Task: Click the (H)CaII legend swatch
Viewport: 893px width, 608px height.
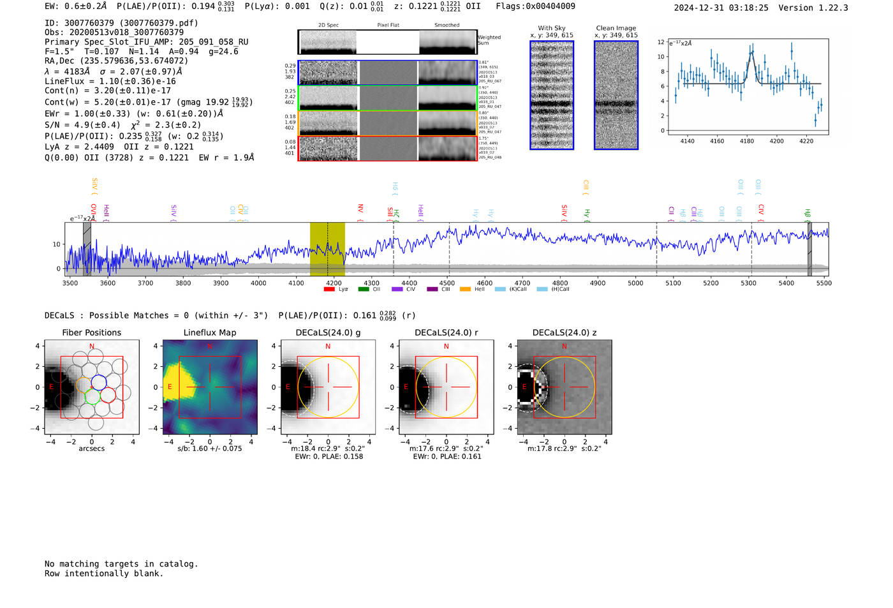Action: click(x=542, y=289)
